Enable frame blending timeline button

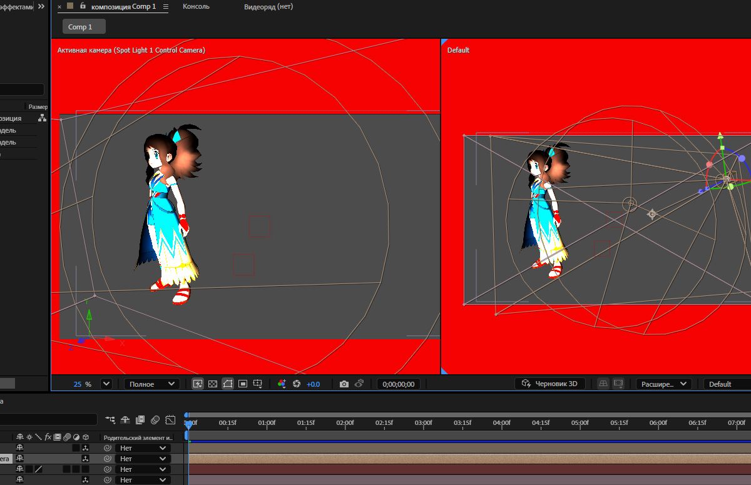tap(140, 419)
